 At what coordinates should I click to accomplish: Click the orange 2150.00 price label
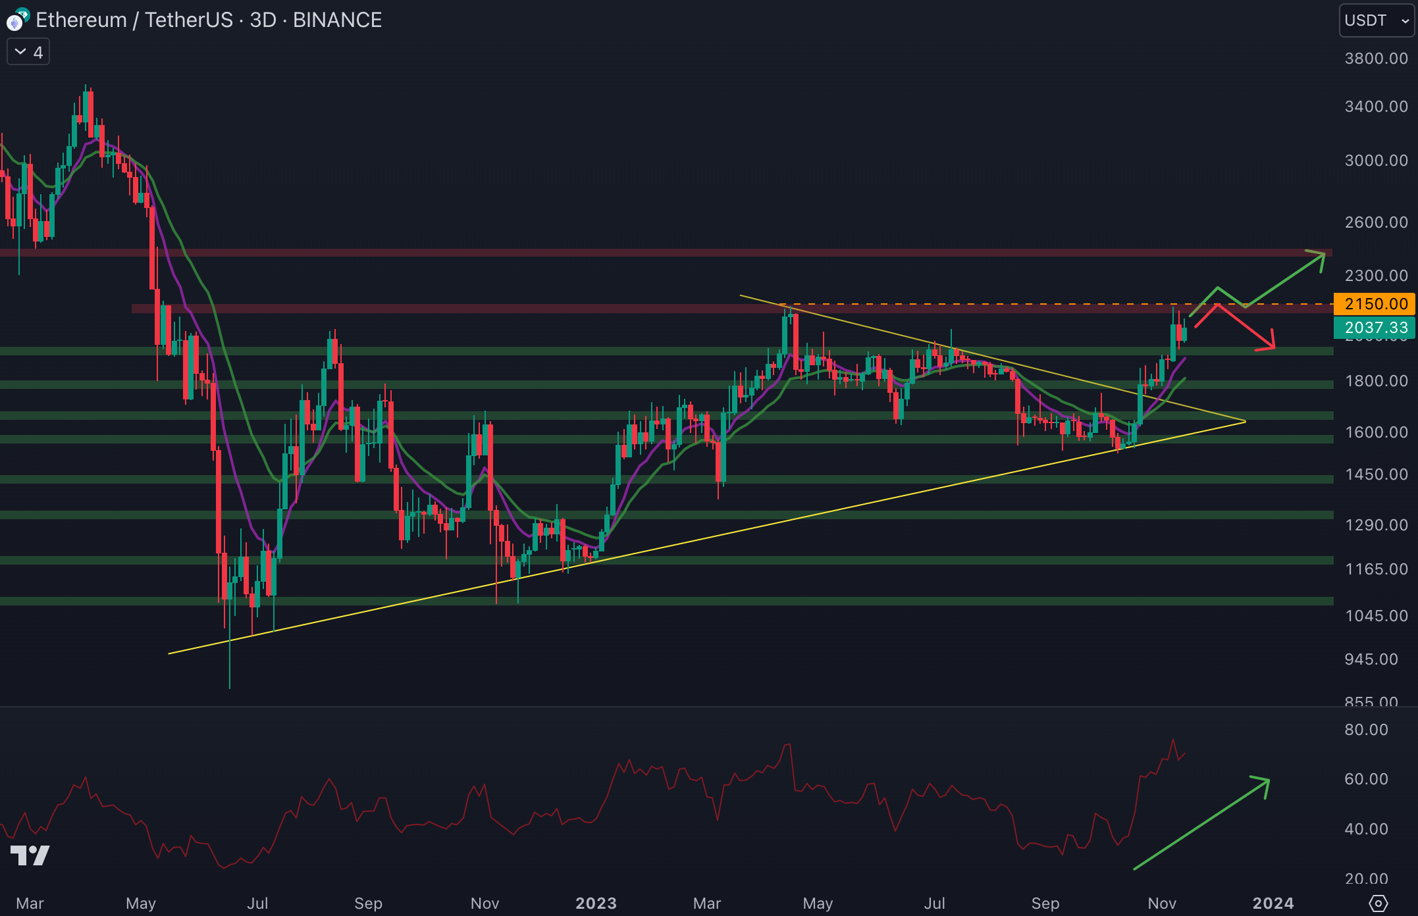1375,304
